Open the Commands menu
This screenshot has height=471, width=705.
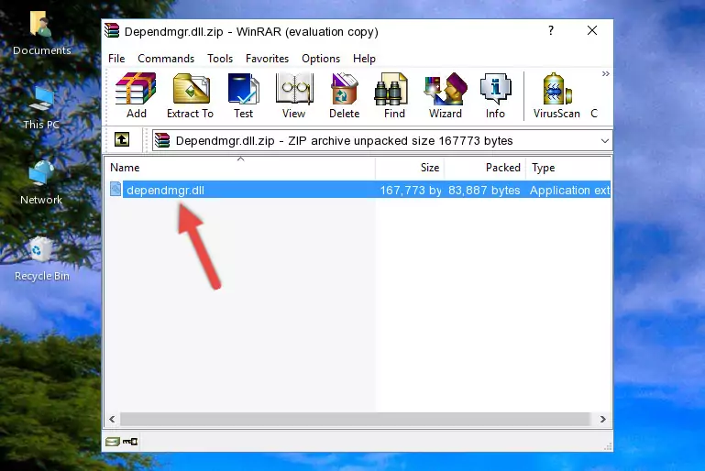166,59
